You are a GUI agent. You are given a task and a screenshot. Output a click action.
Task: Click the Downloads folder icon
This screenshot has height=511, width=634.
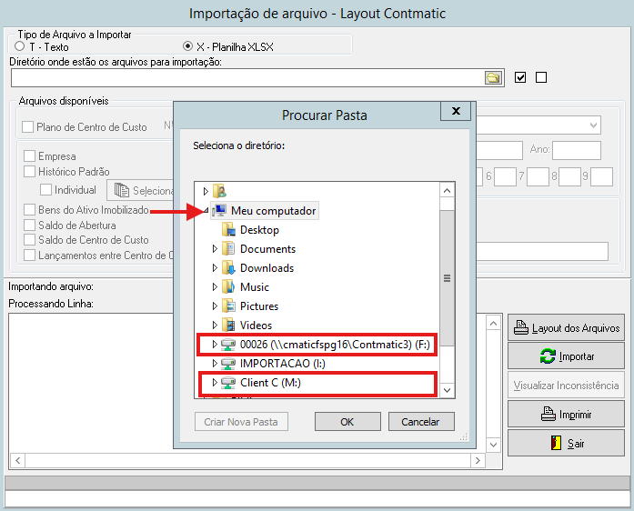(228, 267)
